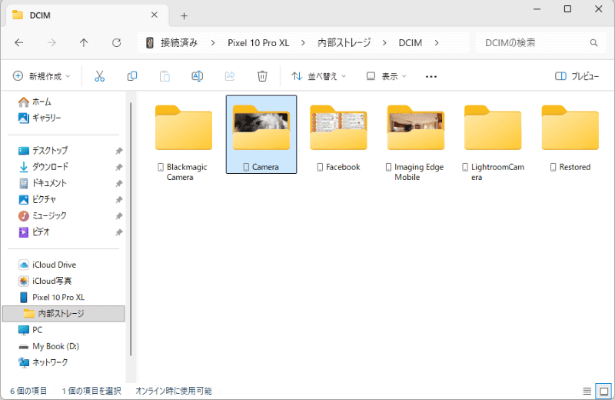
Task: Expand chevron after 内部ストレージ breadcrumb
Action: [x=384, y=43]
